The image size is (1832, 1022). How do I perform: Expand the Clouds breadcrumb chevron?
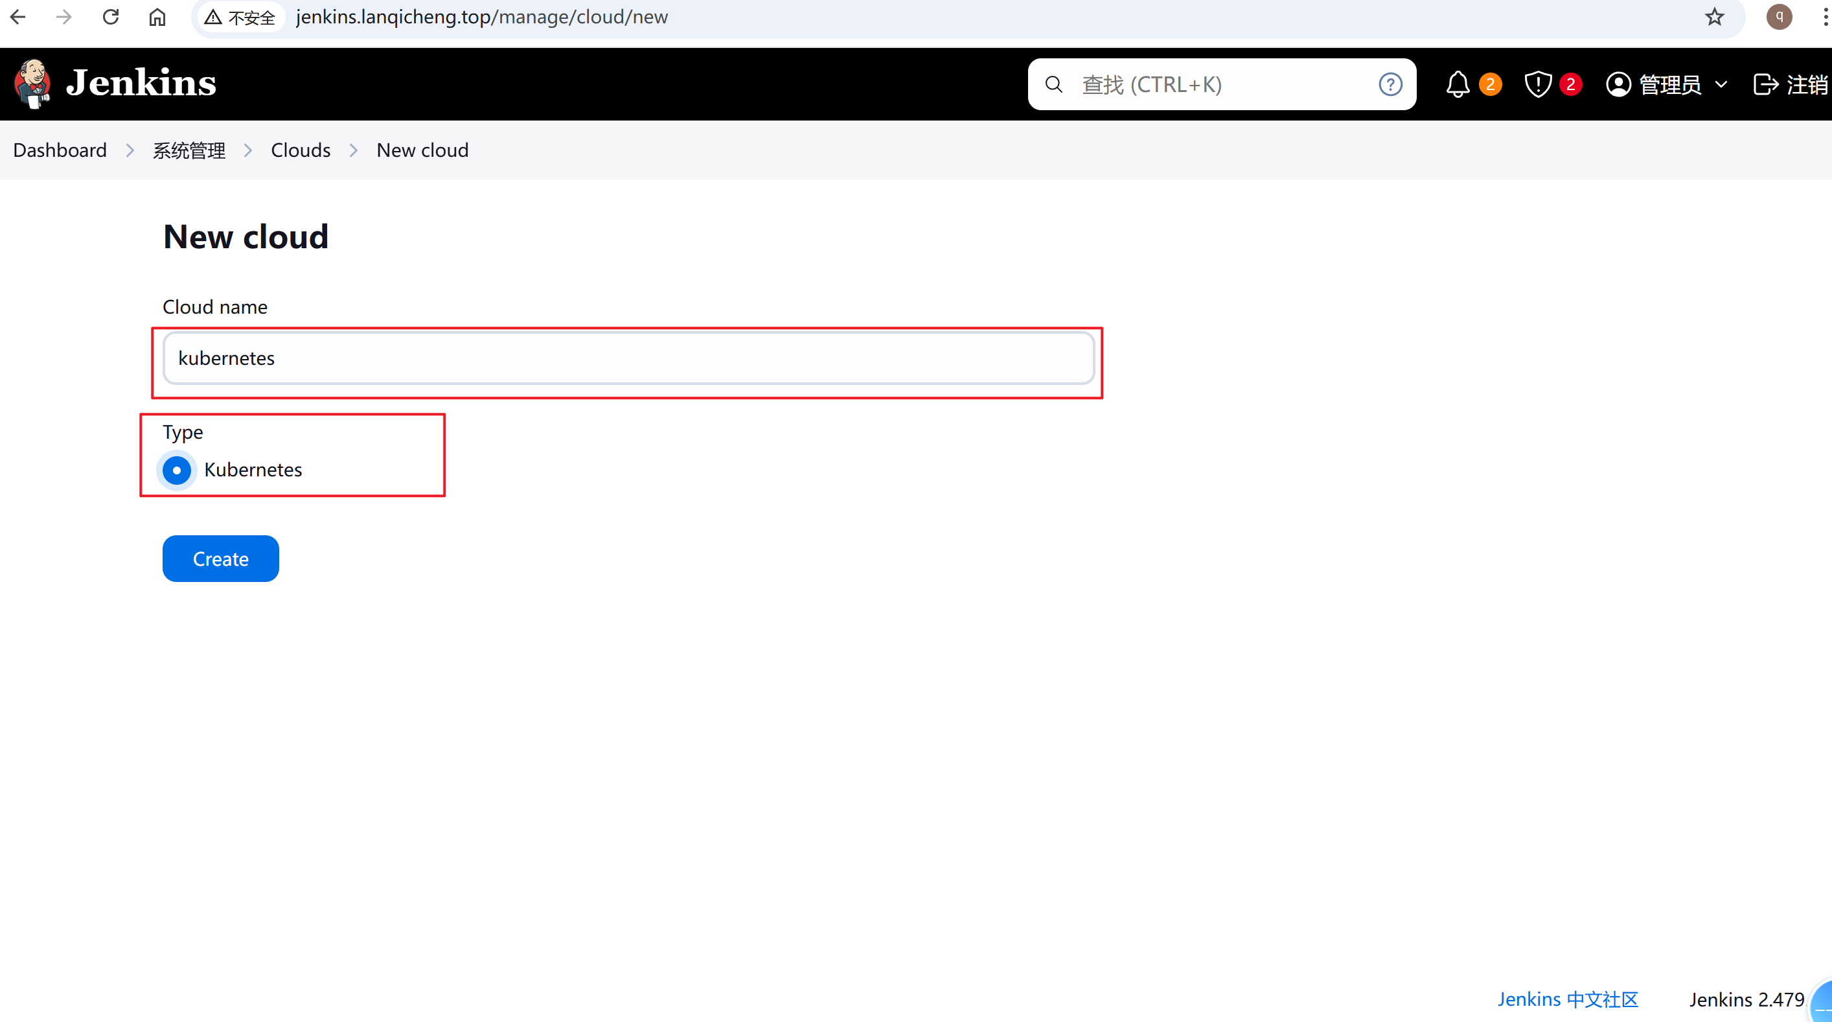coord(354,151)
